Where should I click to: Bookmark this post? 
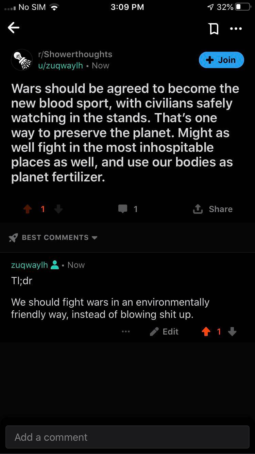coord(214,29)
